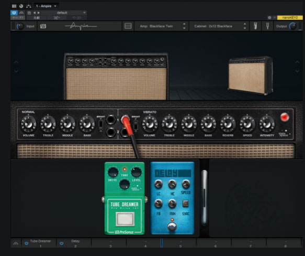Click the Normal channel Treble knob
The width and height of the screenshot is (305, 256).
tap(48, 124)
